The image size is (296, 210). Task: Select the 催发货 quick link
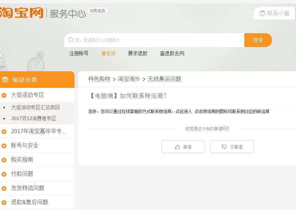tap(108, 53)
